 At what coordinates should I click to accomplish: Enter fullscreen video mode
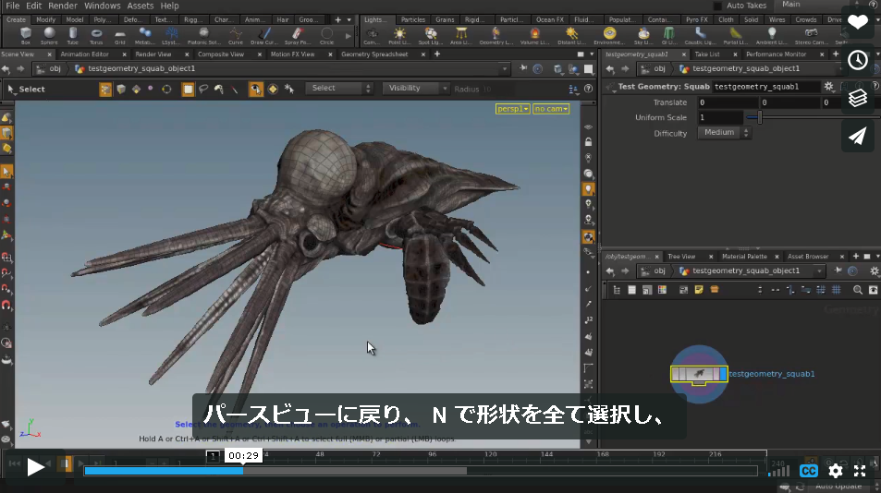(x=861, y=471)
